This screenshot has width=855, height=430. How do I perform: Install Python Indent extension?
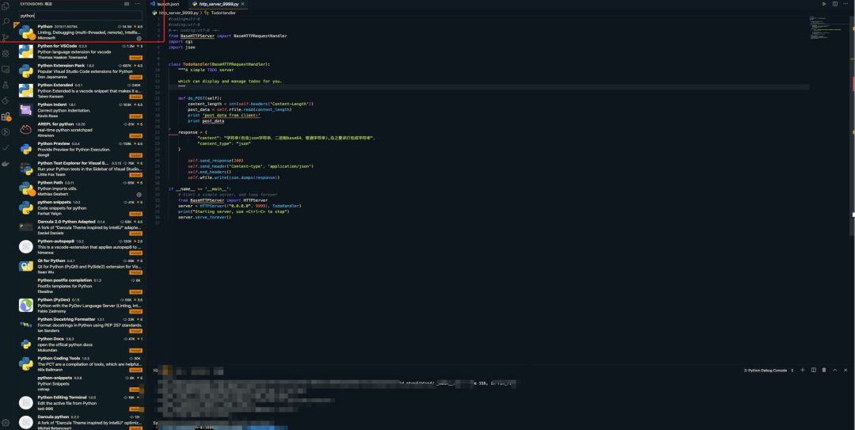coord(136,116)
